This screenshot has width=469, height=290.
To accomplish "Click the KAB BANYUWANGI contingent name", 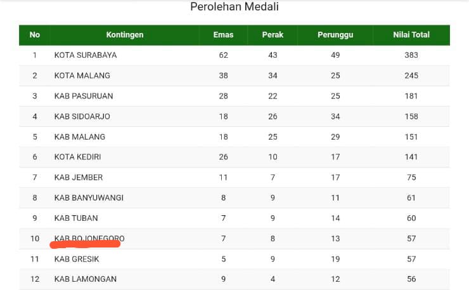I will pos(89,197).
